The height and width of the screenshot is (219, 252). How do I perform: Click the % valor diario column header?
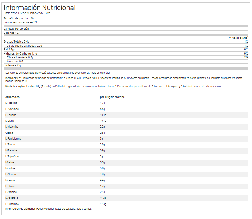click(x=239, y=38)
